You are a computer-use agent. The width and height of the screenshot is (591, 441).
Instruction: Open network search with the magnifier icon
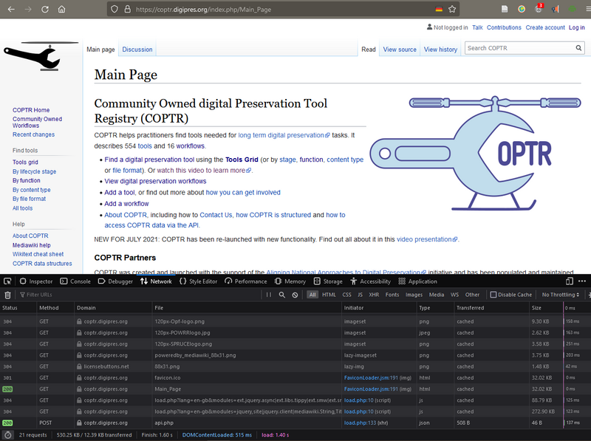[282, 295]
